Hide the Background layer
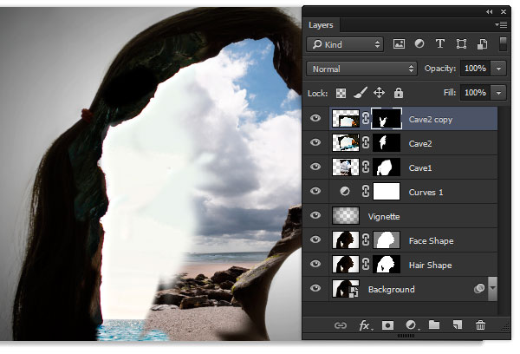This screenshot has height=354, width=520. [x=315, y=287]
